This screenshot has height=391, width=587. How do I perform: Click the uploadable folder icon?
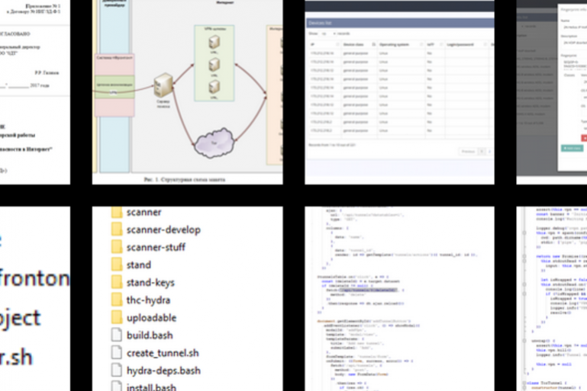(116, 318)
